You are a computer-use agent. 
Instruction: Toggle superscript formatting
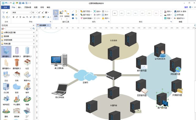(31, 17)
